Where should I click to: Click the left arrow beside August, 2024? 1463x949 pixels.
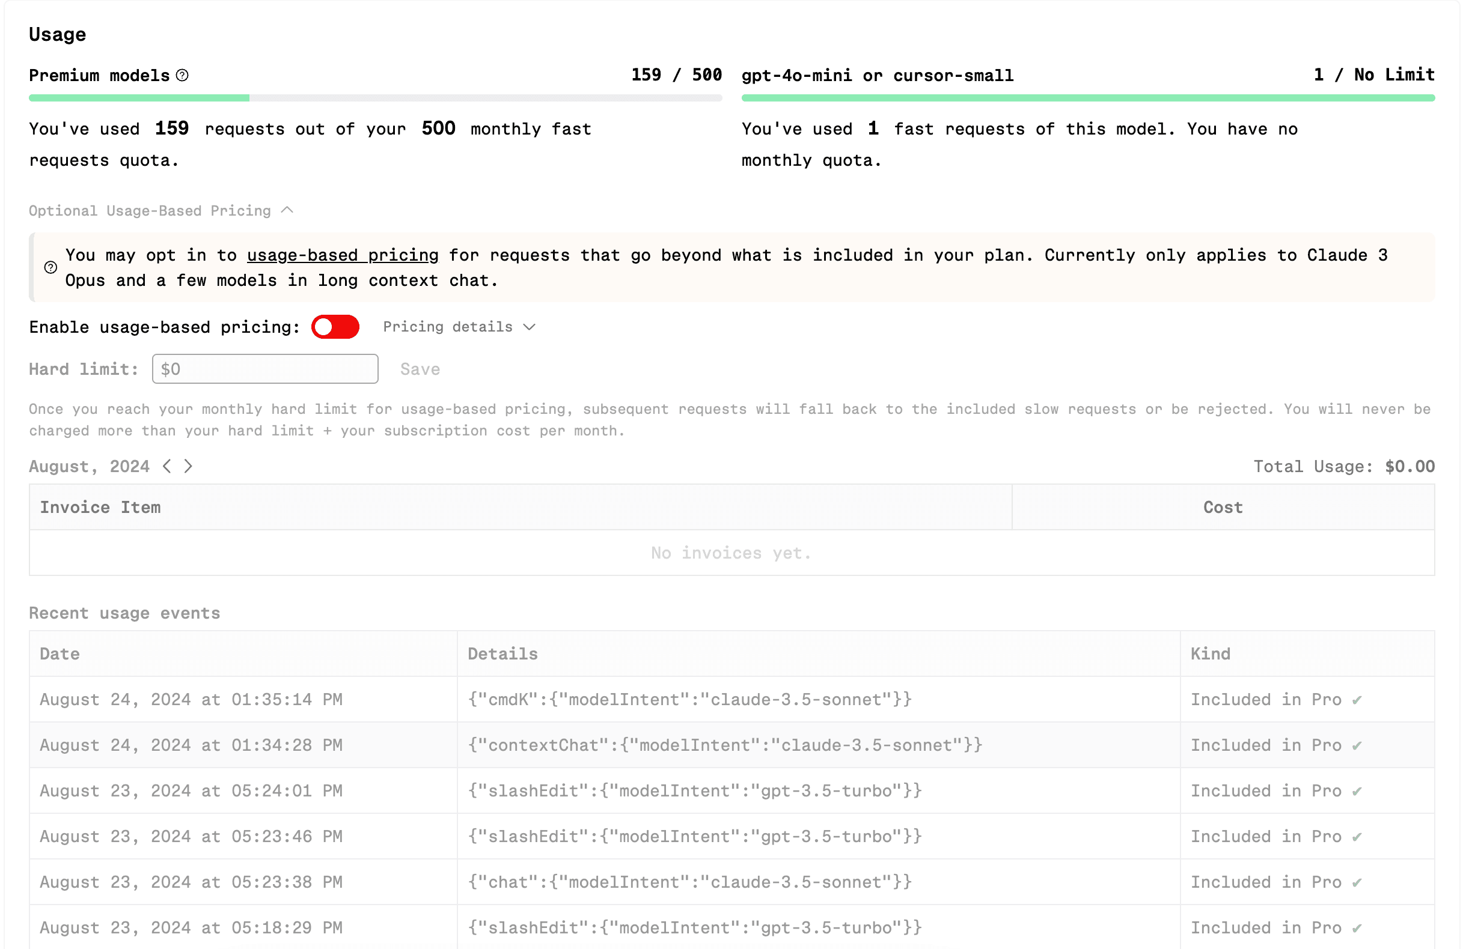click(168, 466)
